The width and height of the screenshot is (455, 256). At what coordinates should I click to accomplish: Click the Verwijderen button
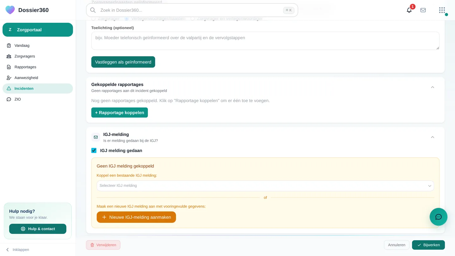point(103,245)
